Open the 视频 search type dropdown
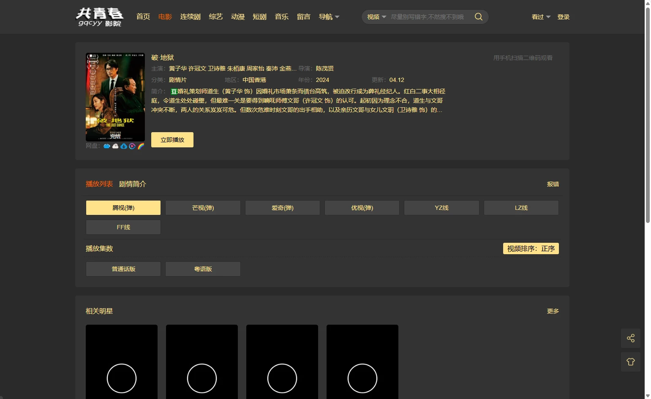The height and width of the screenshot is (399, 651). coord(376,17)
